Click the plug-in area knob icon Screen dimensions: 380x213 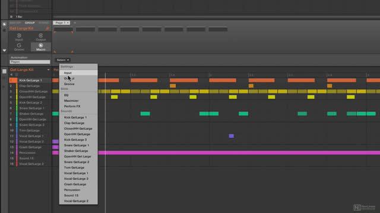click(x=4, y=24)
